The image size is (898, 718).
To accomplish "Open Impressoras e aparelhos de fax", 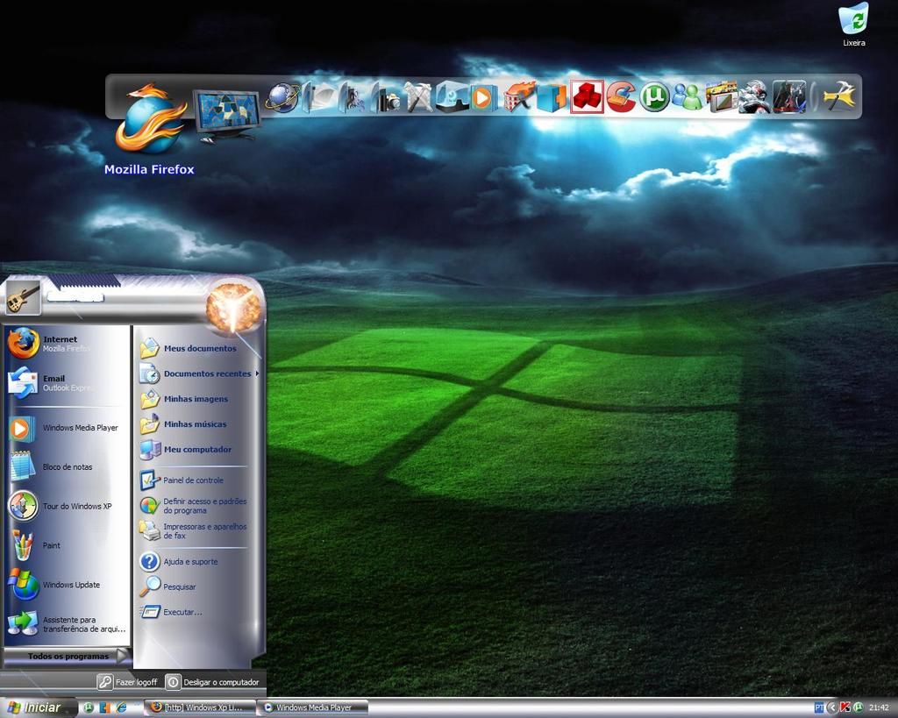I will 199,530.
